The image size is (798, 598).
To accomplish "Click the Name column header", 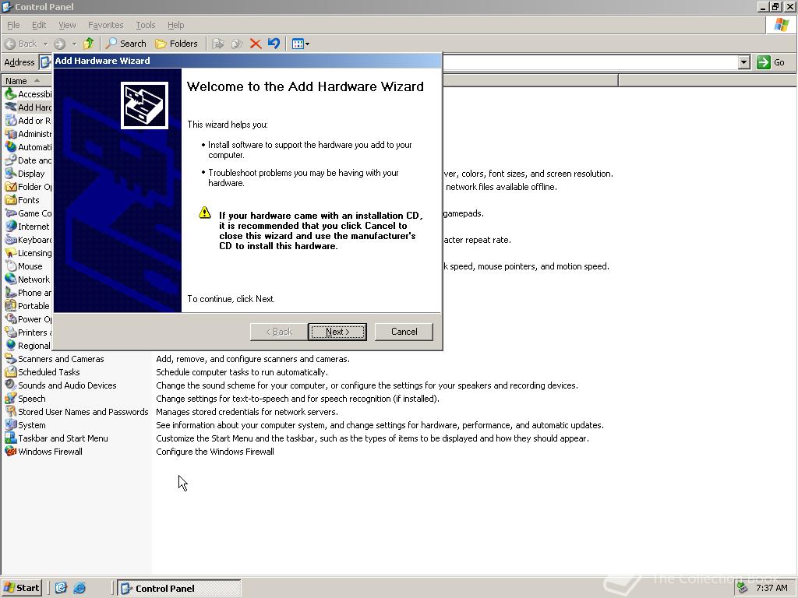I will tap(26, 81).
